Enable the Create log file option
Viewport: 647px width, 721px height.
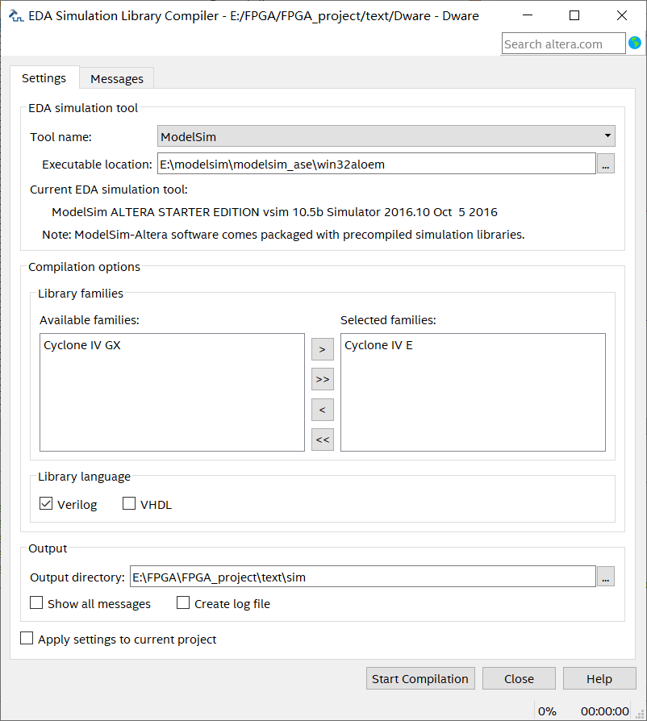(x=183, y=603)
